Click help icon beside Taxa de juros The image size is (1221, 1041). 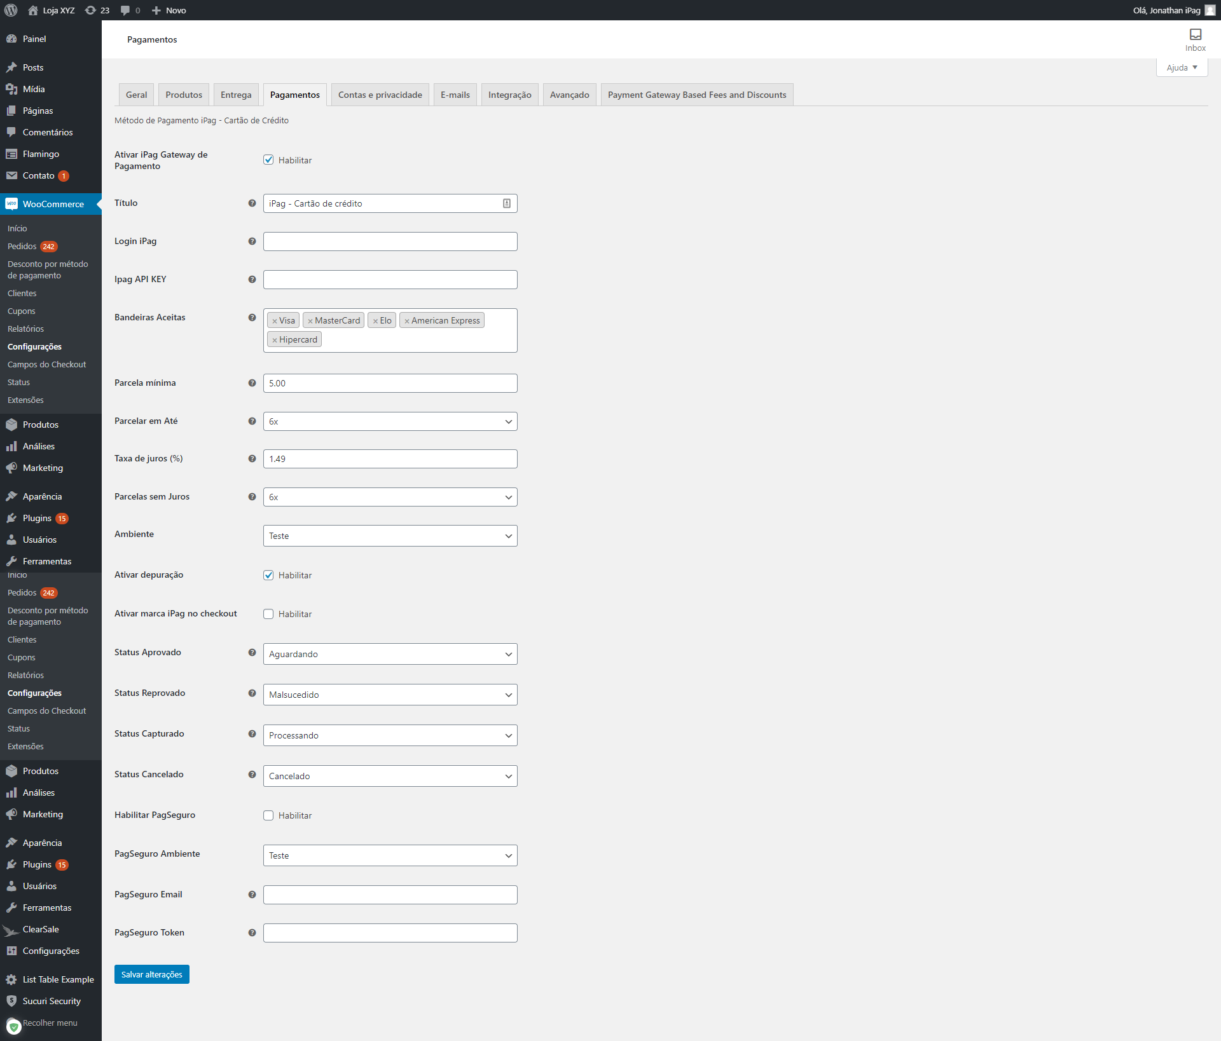pos(252,459)
